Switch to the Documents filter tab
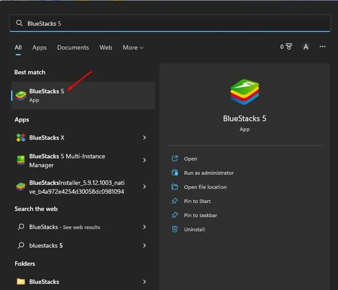338x290 pixels. pyautogui.click(x=73, y=48)
